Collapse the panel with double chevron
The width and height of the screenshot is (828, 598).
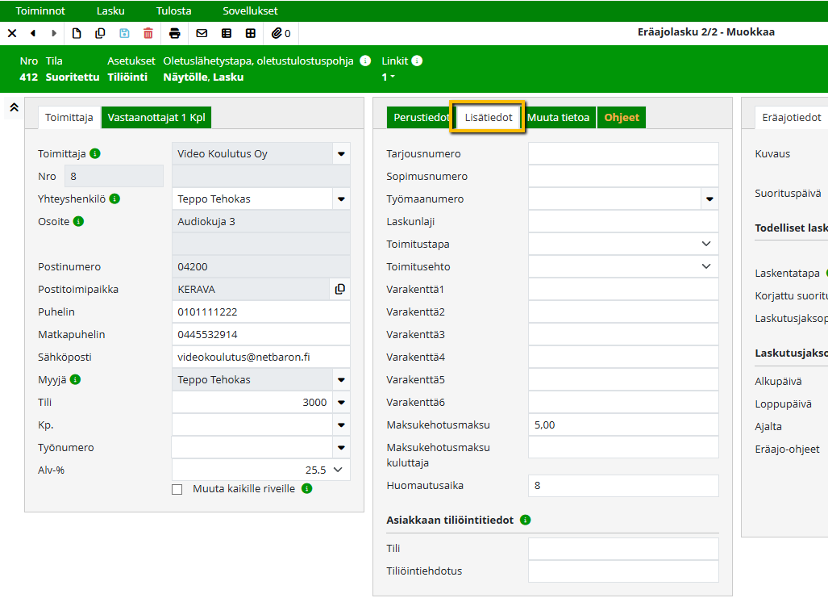pos(14,107)
